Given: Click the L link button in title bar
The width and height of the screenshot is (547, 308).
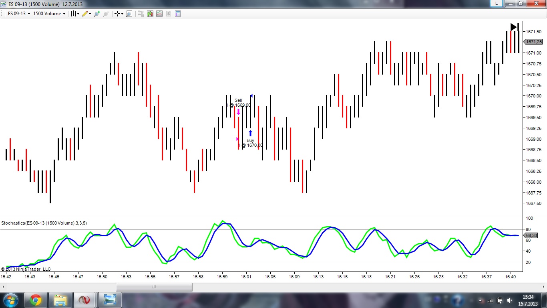Looking at the screenshot, I should 497,3.
